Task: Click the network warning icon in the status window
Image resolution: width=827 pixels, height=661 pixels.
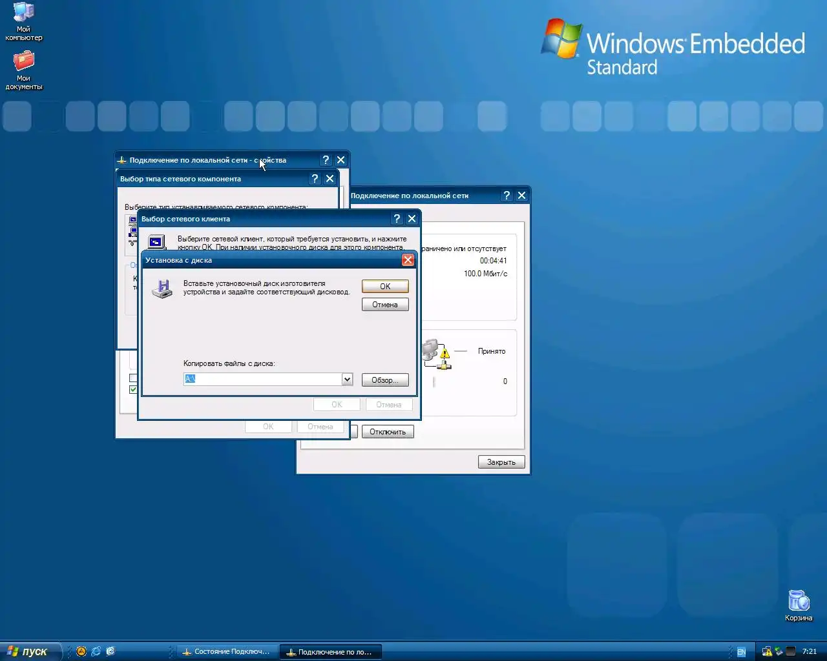Action: tap(437, 354)
